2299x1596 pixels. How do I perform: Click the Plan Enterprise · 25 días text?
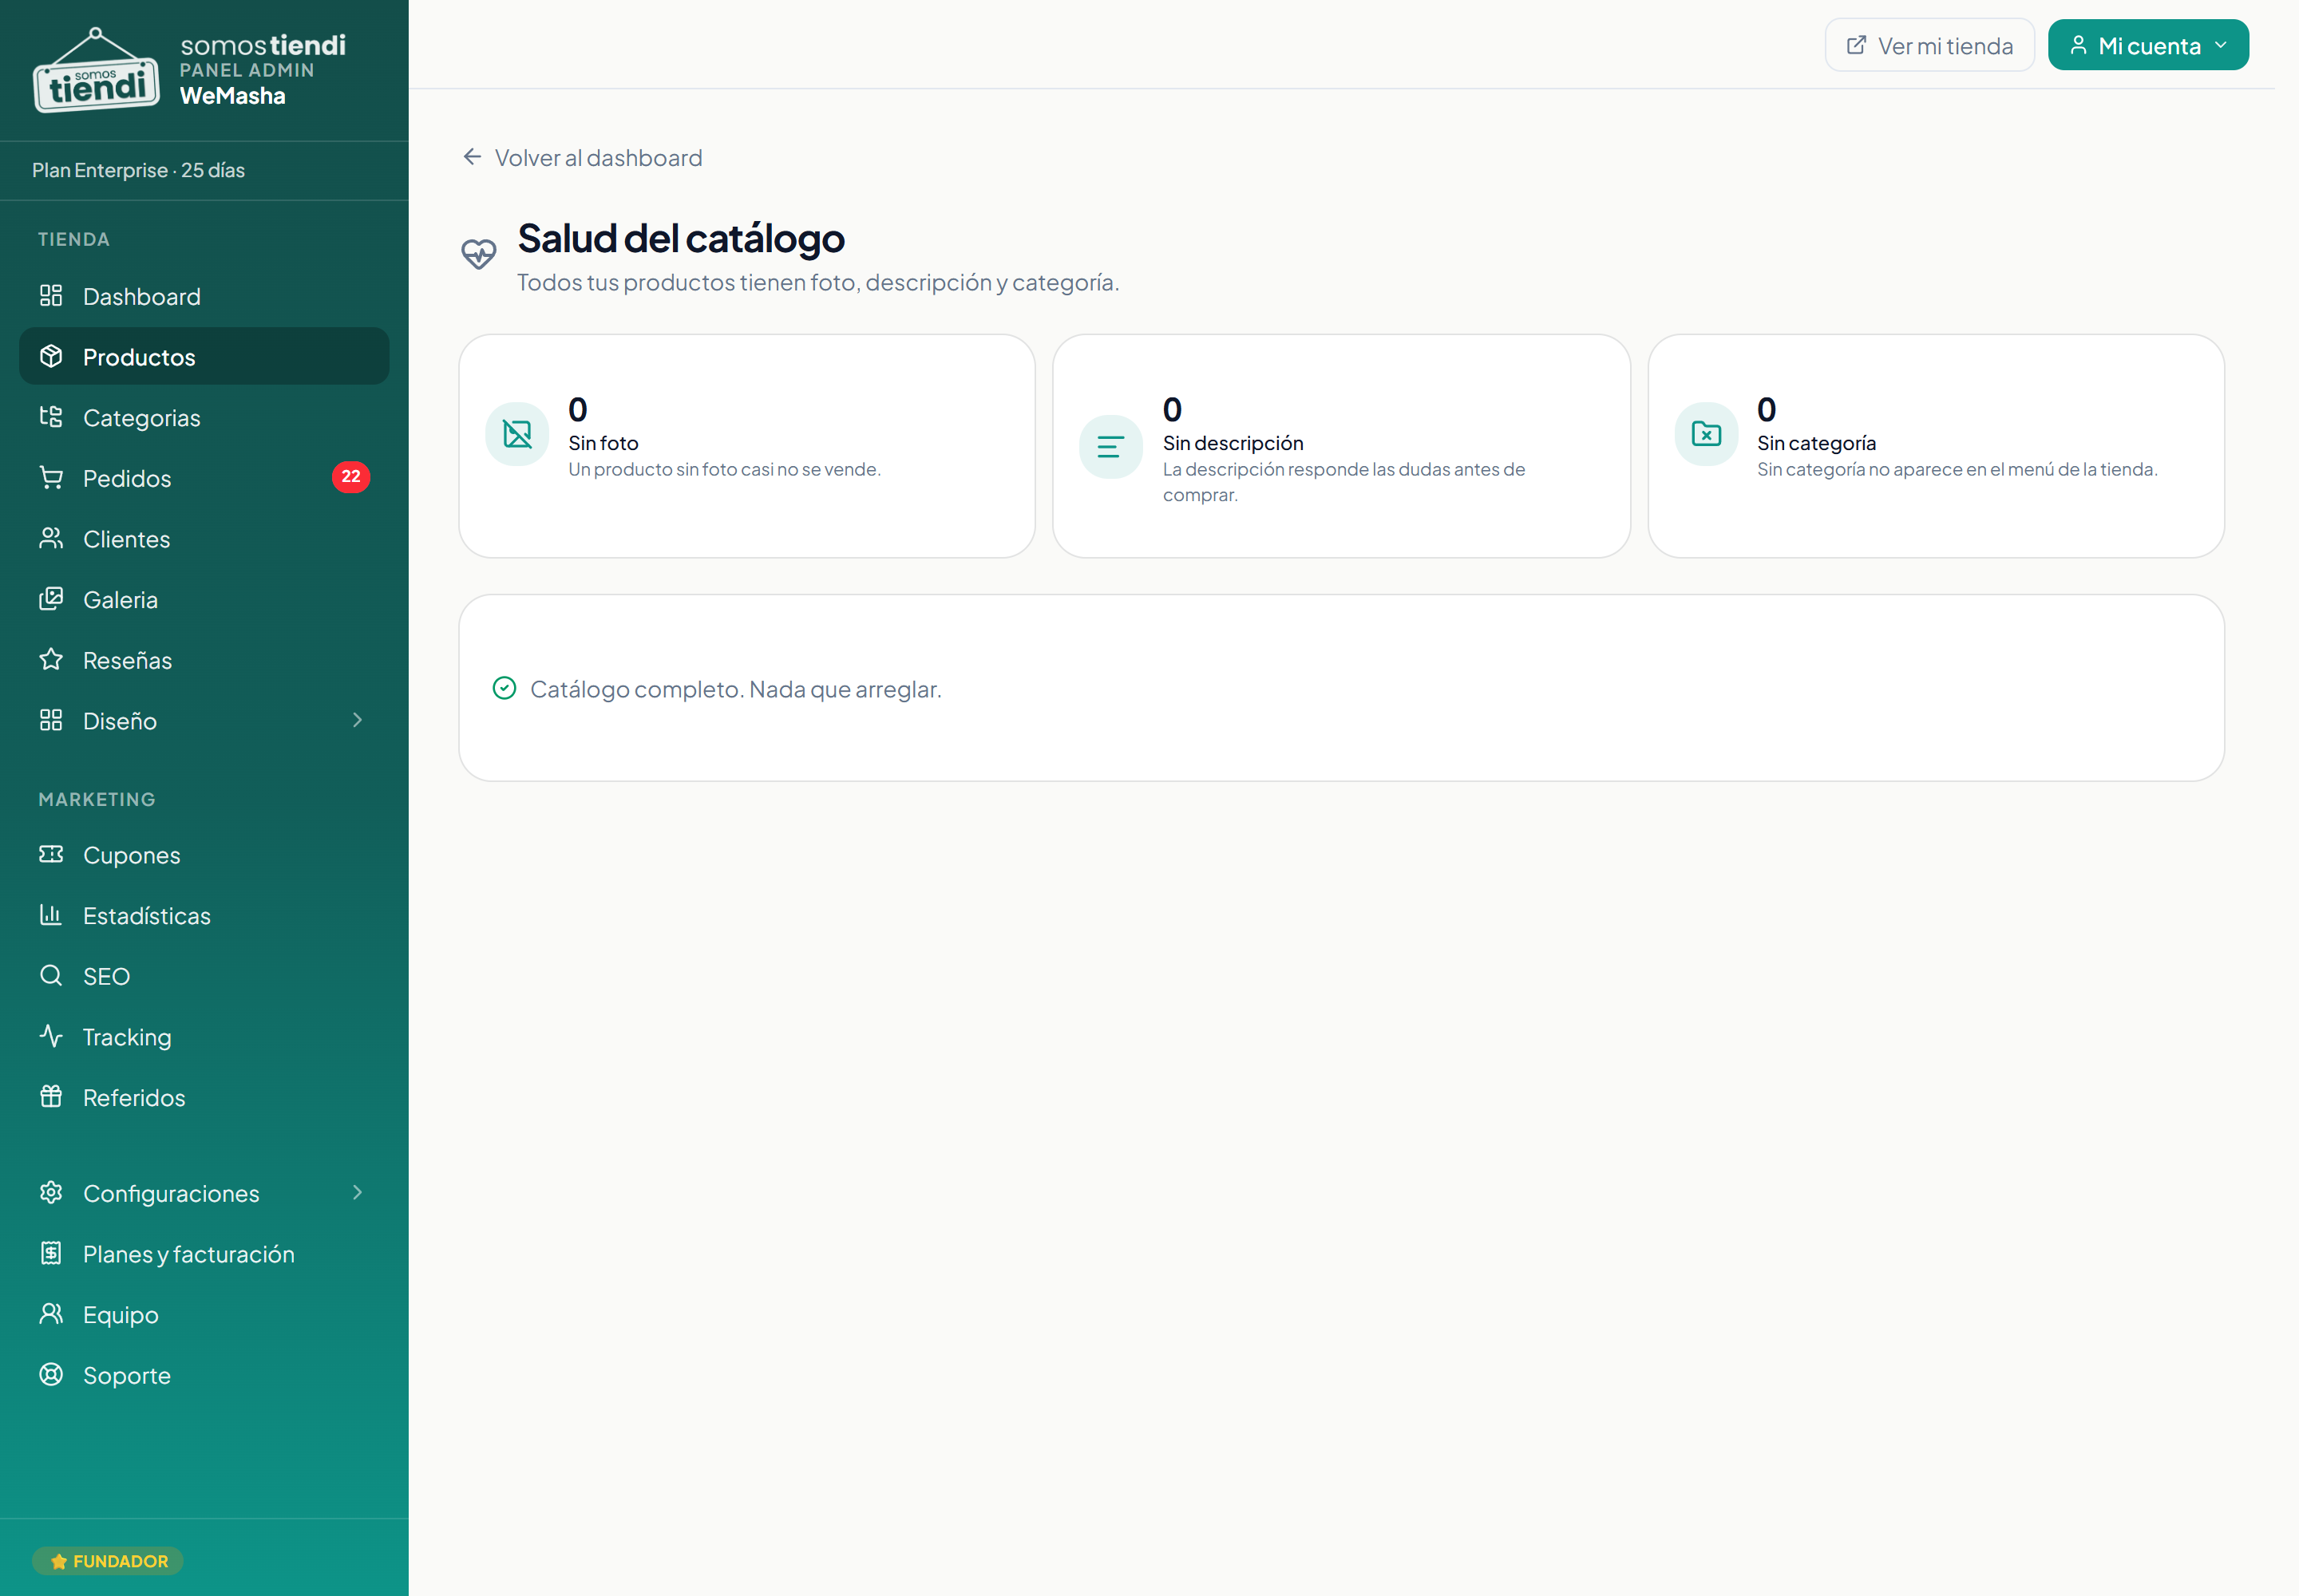coord(138,170)
